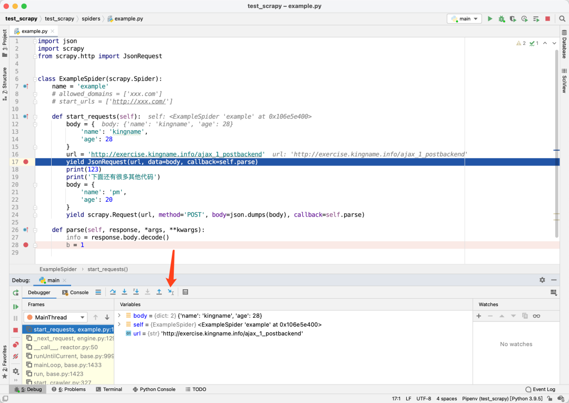Viewport: 569px width, 403px height.
Task: Open View Breakpoints icon in debug sidebar
Action: [x=16, y=345]
